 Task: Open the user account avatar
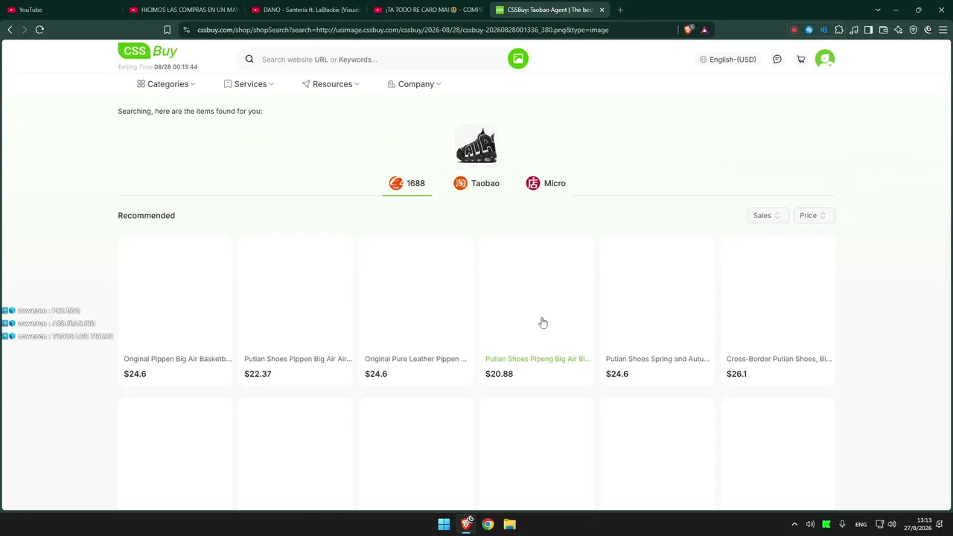coord(825,60)
